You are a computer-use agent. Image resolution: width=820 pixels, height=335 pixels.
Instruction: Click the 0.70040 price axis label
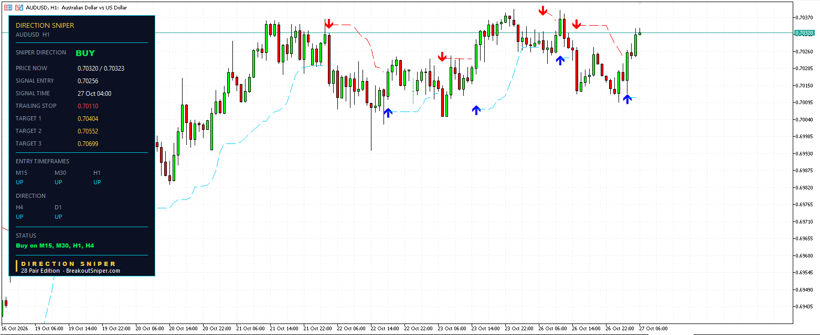click(x=804, y=119)
